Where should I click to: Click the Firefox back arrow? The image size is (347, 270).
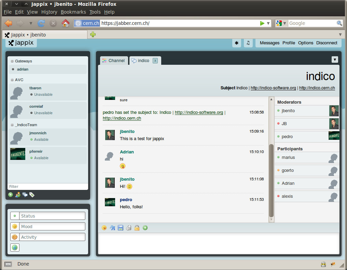9,23
